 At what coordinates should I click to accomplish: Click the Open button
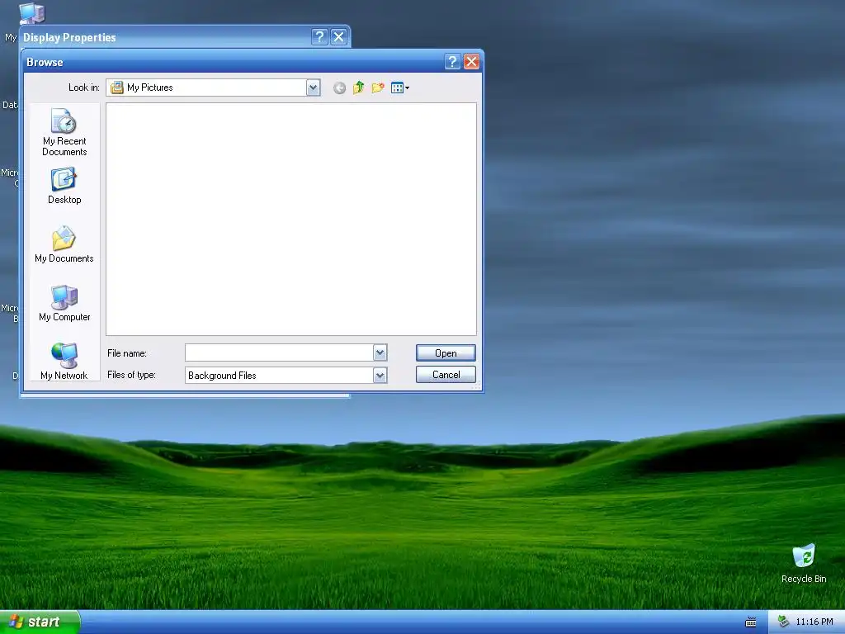tap(446, 353)
